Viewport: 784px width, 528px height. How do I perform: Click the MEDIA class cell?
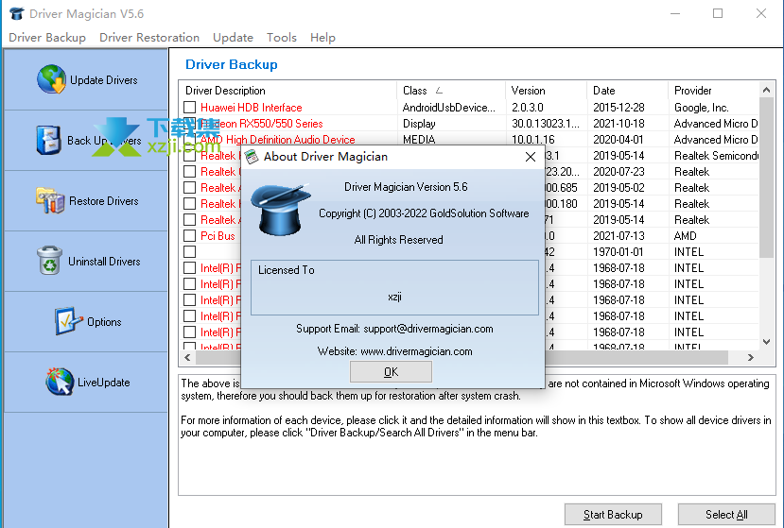point(419,140)
